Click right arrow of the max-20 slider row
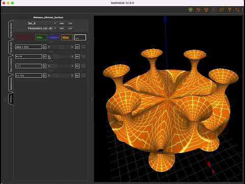The image size is (245, 184). (72, 47)
